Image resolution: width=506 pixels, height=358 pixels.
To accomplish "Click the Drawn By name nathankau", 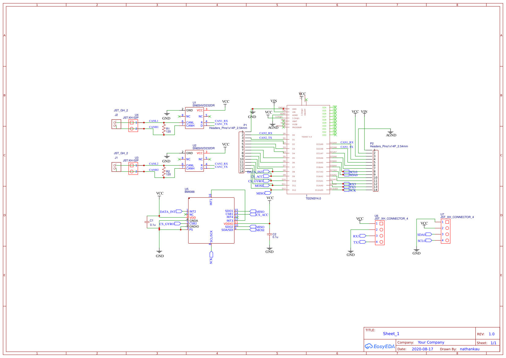I will tap(470, 349).
